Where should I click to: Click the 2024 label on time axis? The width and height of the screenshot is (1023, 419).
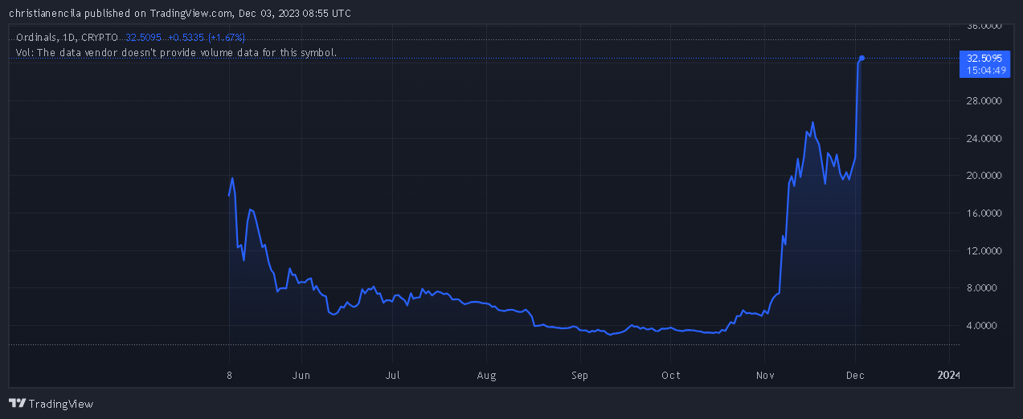[x=948, y=375]
